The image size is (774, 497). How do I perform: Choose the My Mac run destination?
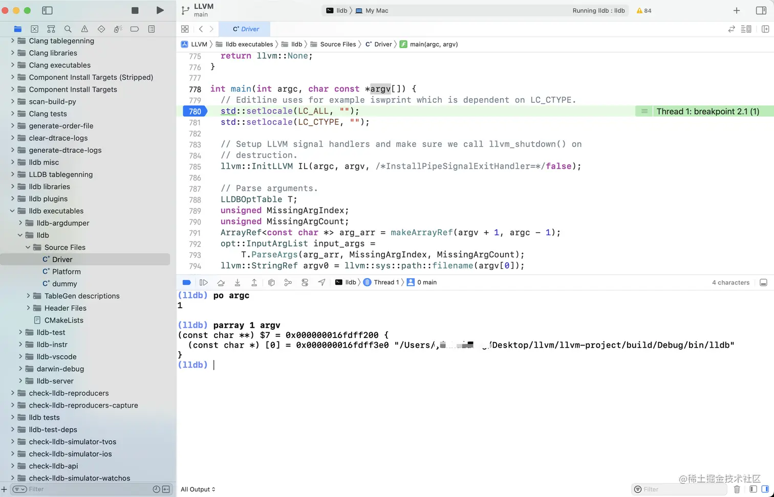pos(372,10)
